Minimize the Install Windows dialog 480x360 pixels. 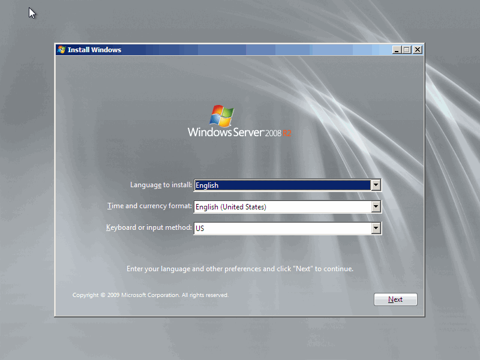click(397, 50)
